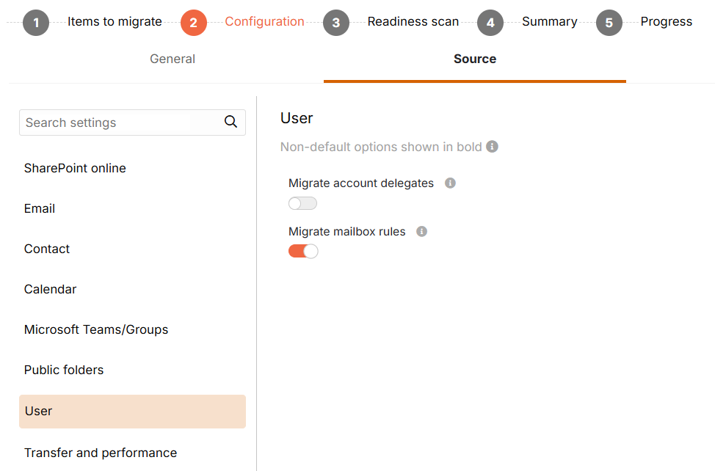This screenshot has height=471, width=715.
Task: Select the Source tab
Action: coord(475,59)
